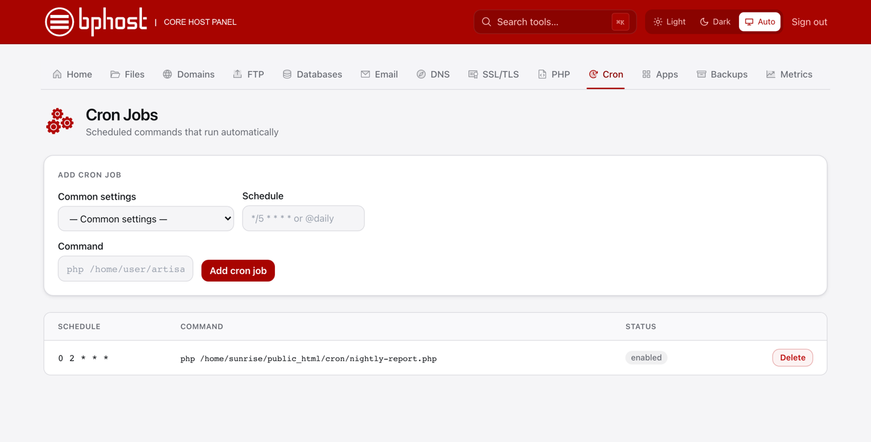Focus the Search tools field
This screenshot has width=871, height=442.
(555, 22)
